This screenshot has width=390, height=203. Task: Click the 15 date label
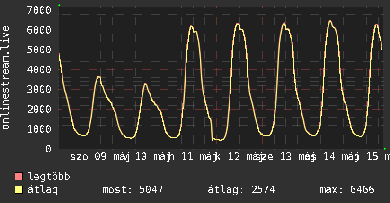click(x=372, y=157)
